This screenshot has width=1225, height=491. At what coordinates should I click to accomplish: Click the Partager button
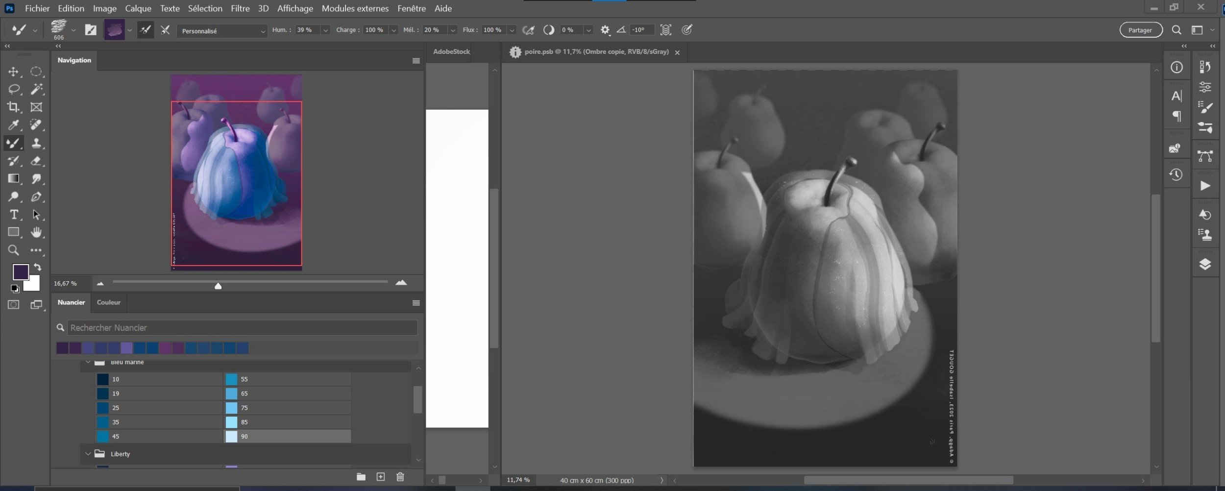(x=1140, y=30)
